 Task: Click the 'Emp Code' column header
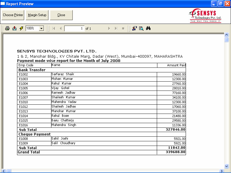[26, 65]
